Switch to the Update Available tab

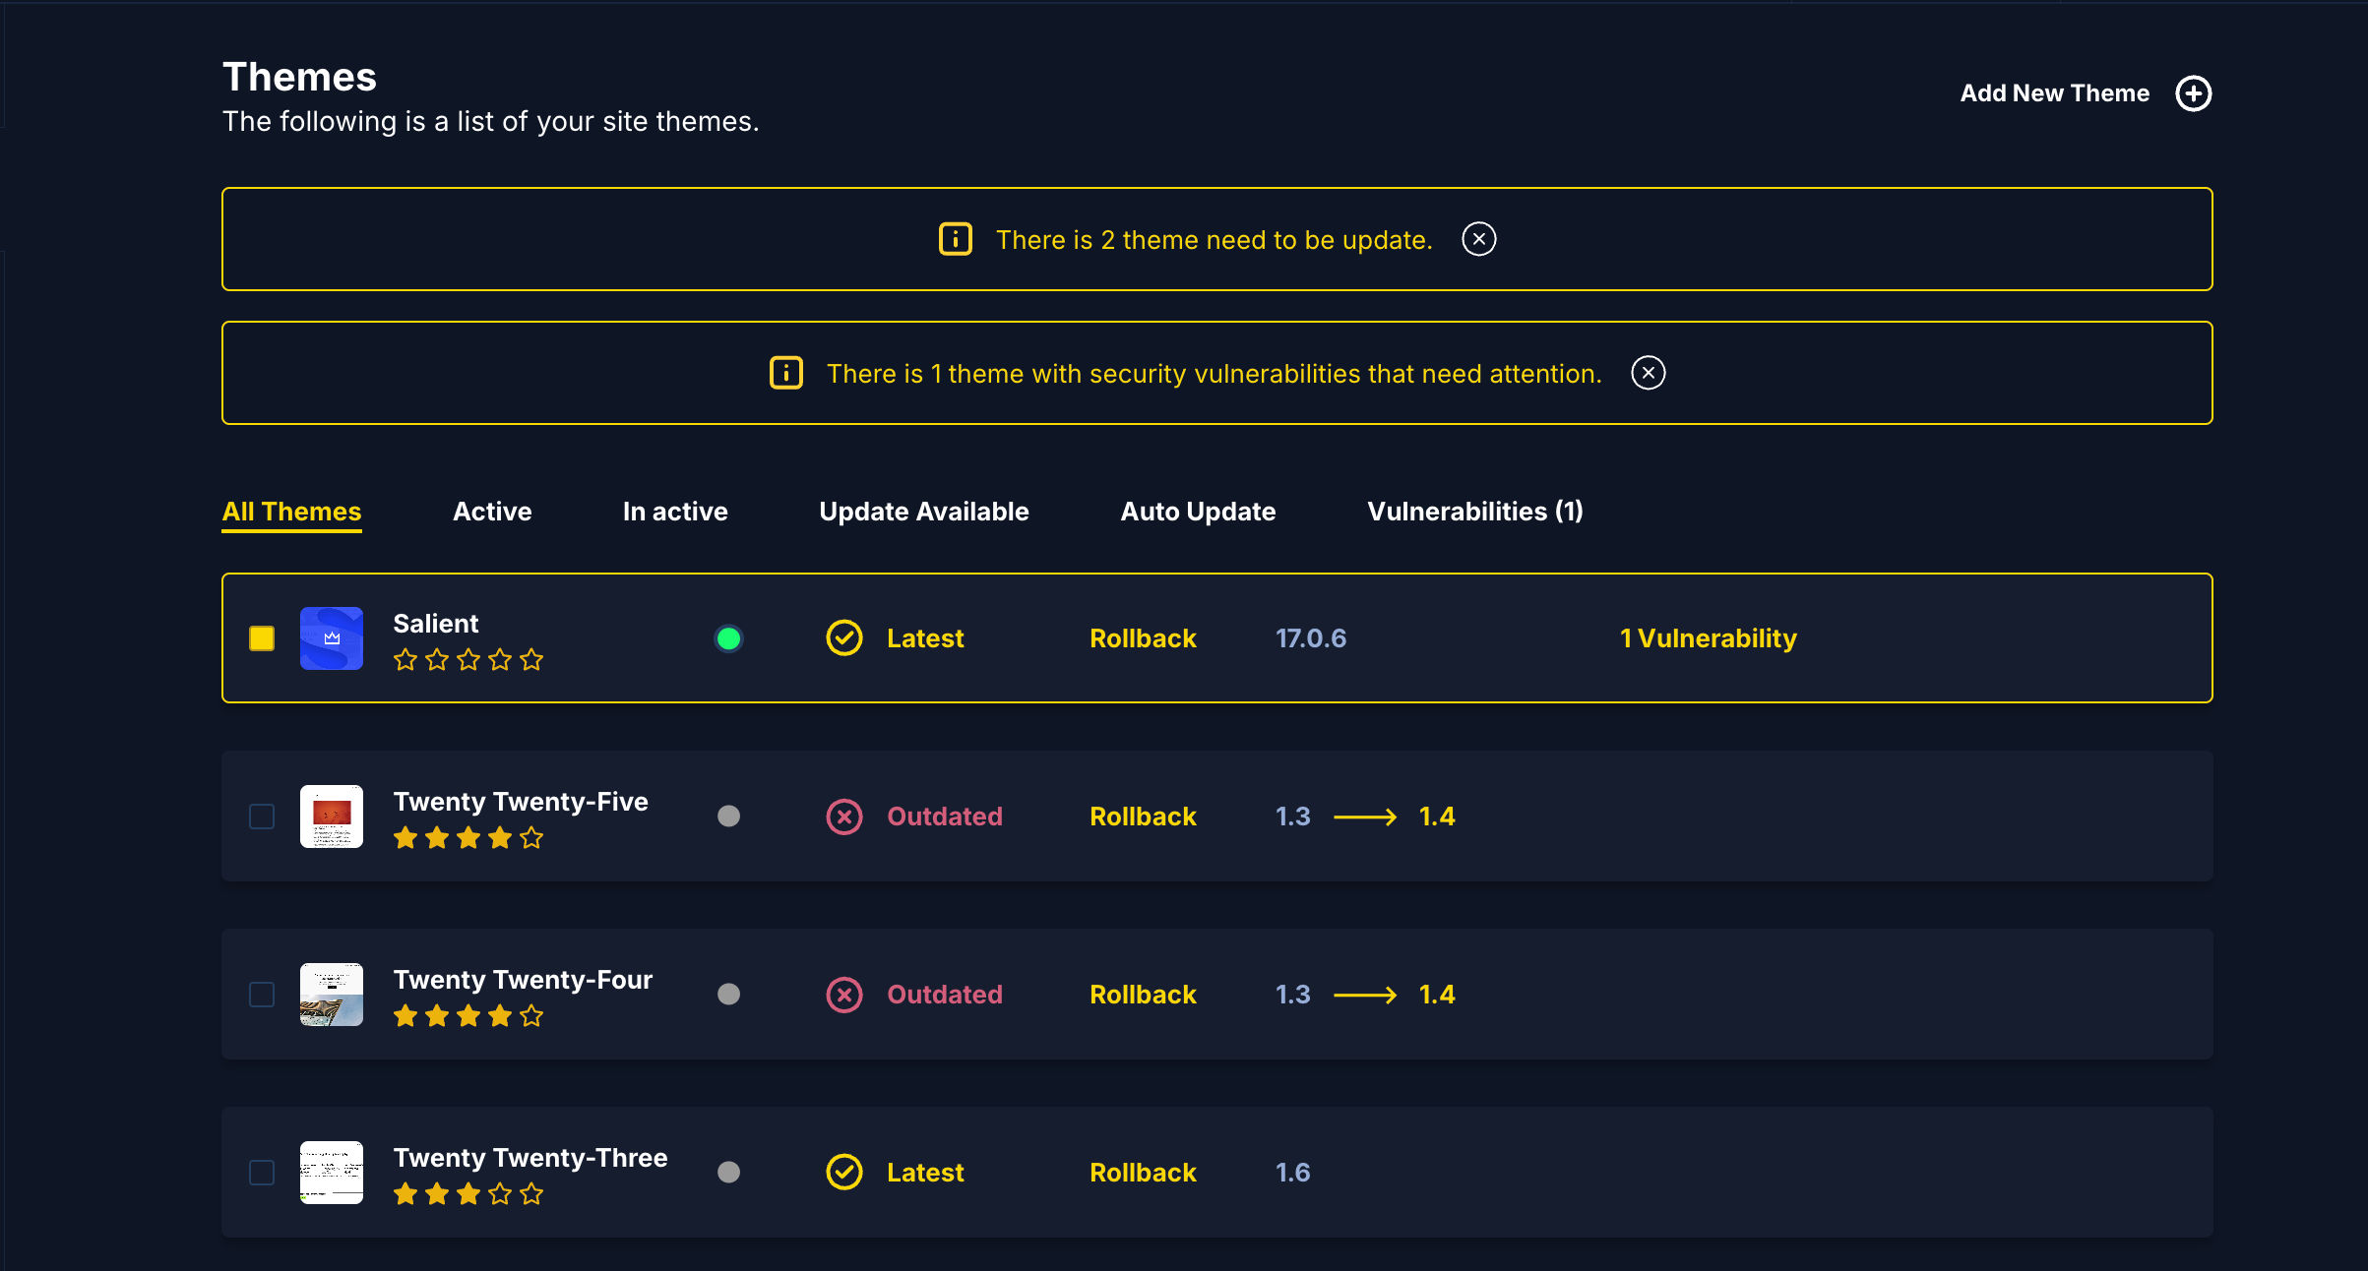pyautogui.click(x=923, y=512)
